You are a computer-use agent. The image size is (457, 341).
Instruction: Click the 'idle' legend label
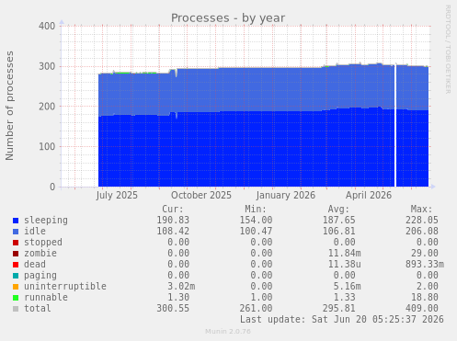(35, 231)
